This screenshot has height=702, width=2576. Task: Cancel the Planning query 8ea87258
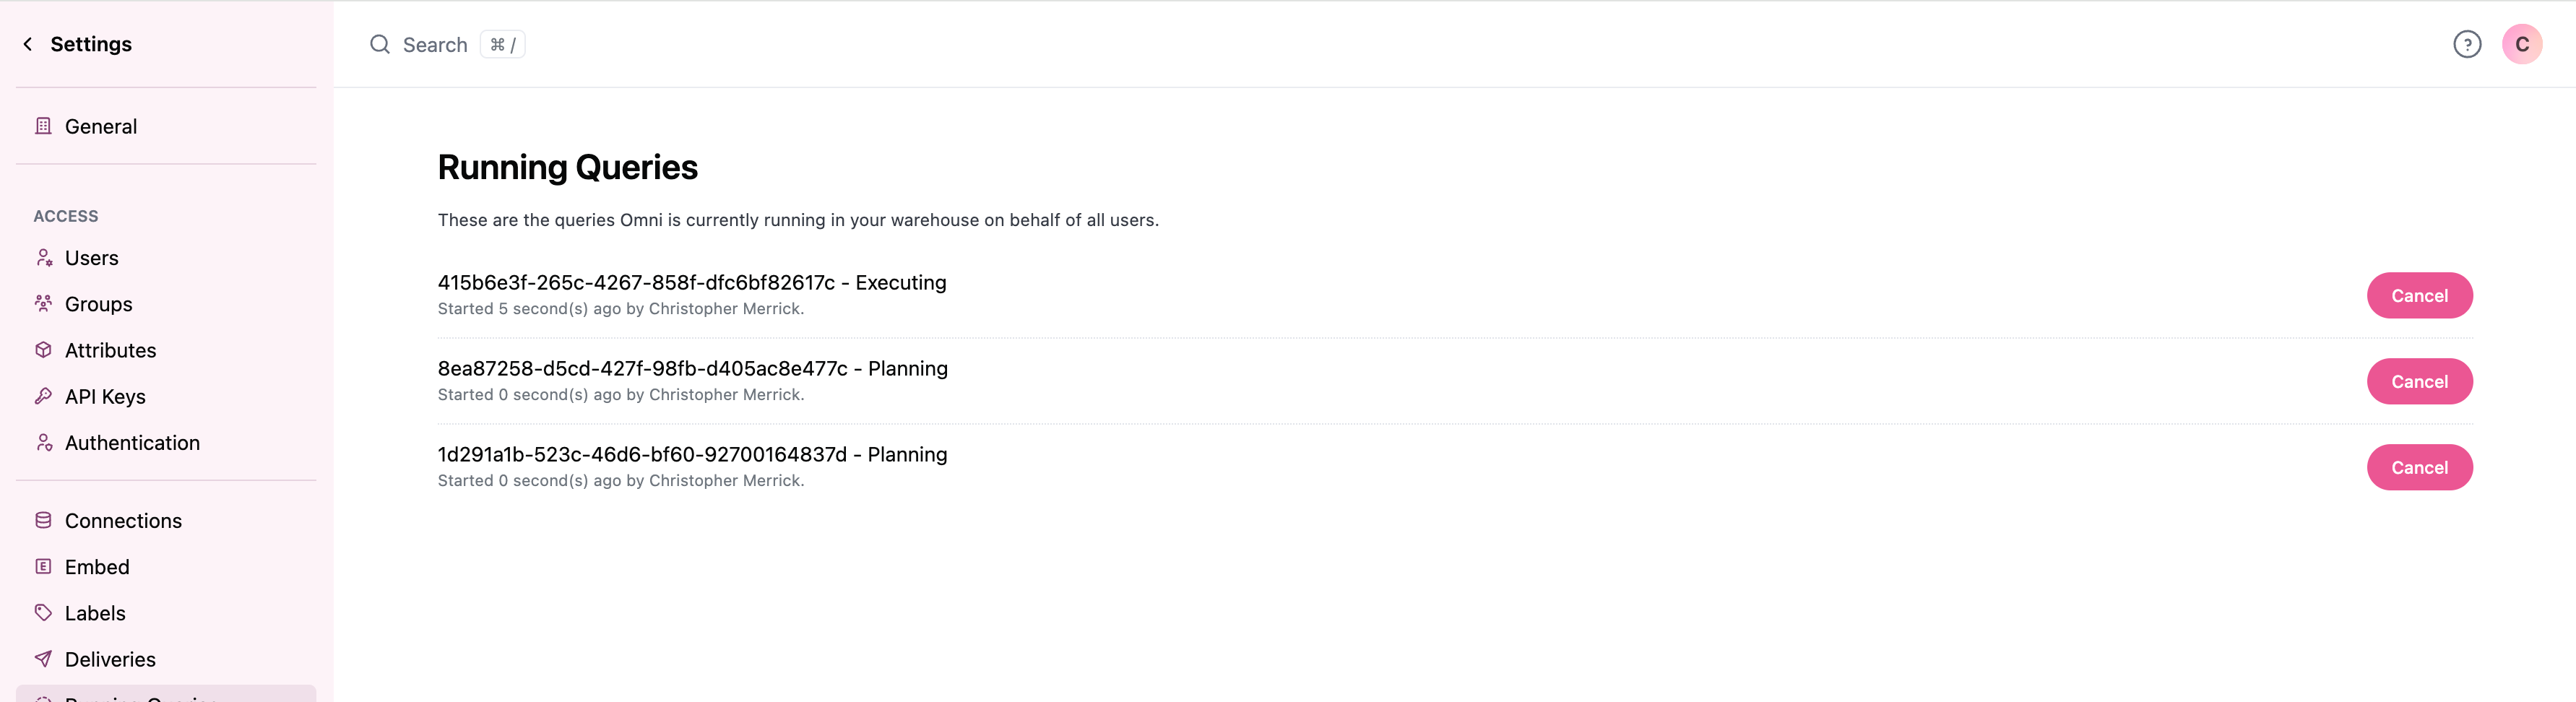point(2419,382)
